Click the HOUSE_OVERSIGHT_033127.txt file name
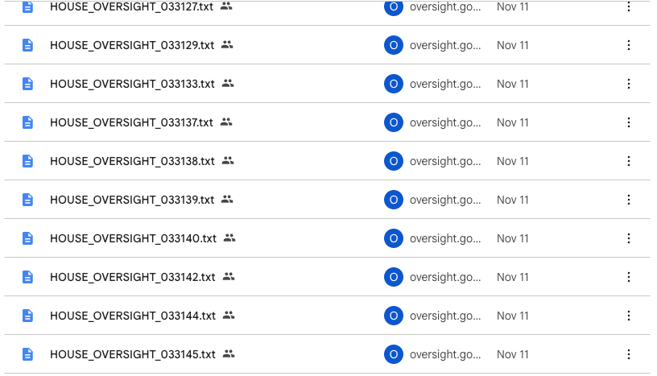657x376 pixels. point(132,6)
